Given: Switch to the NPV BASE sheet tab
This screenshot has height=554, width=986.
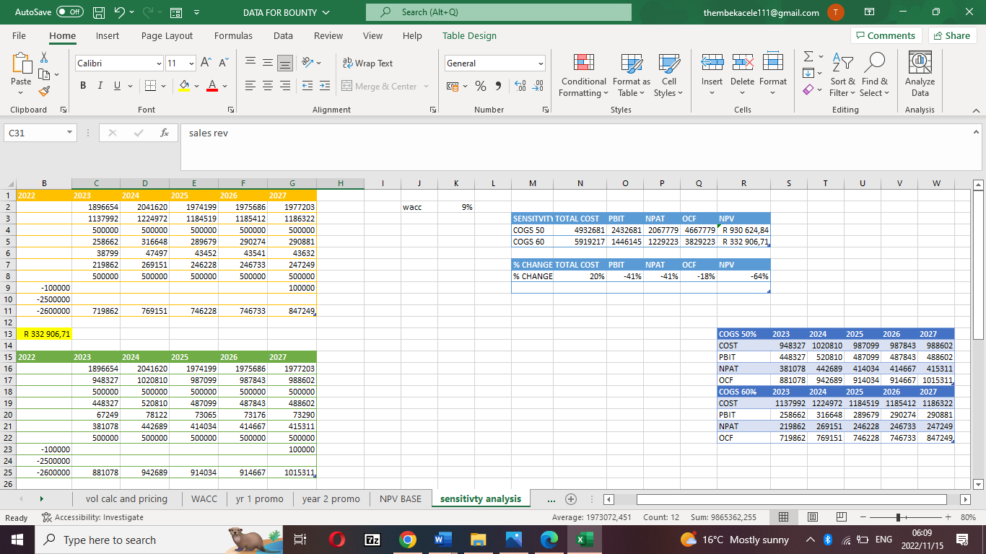Looking at the screenshot, I should pos(400,499).
